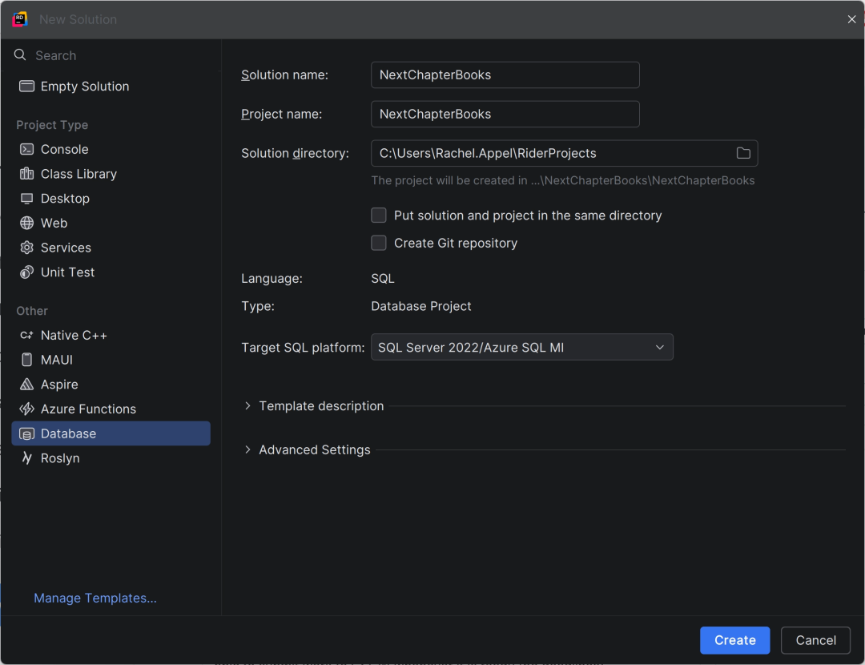Click the Desktop monitor icon

pyautogui.click(x=26, y=199)
